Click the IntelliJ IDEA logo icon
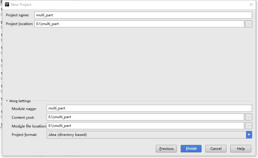This screenshot has width=258, height=158. [7, 4]
